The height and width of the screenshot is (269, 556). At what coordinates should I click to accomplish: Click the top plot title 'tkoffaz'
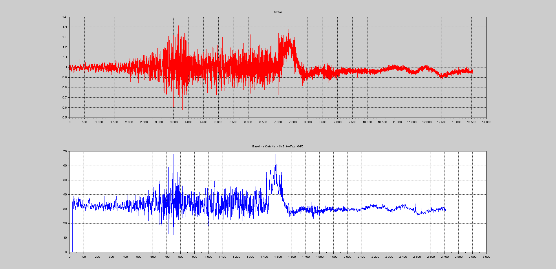278,12
